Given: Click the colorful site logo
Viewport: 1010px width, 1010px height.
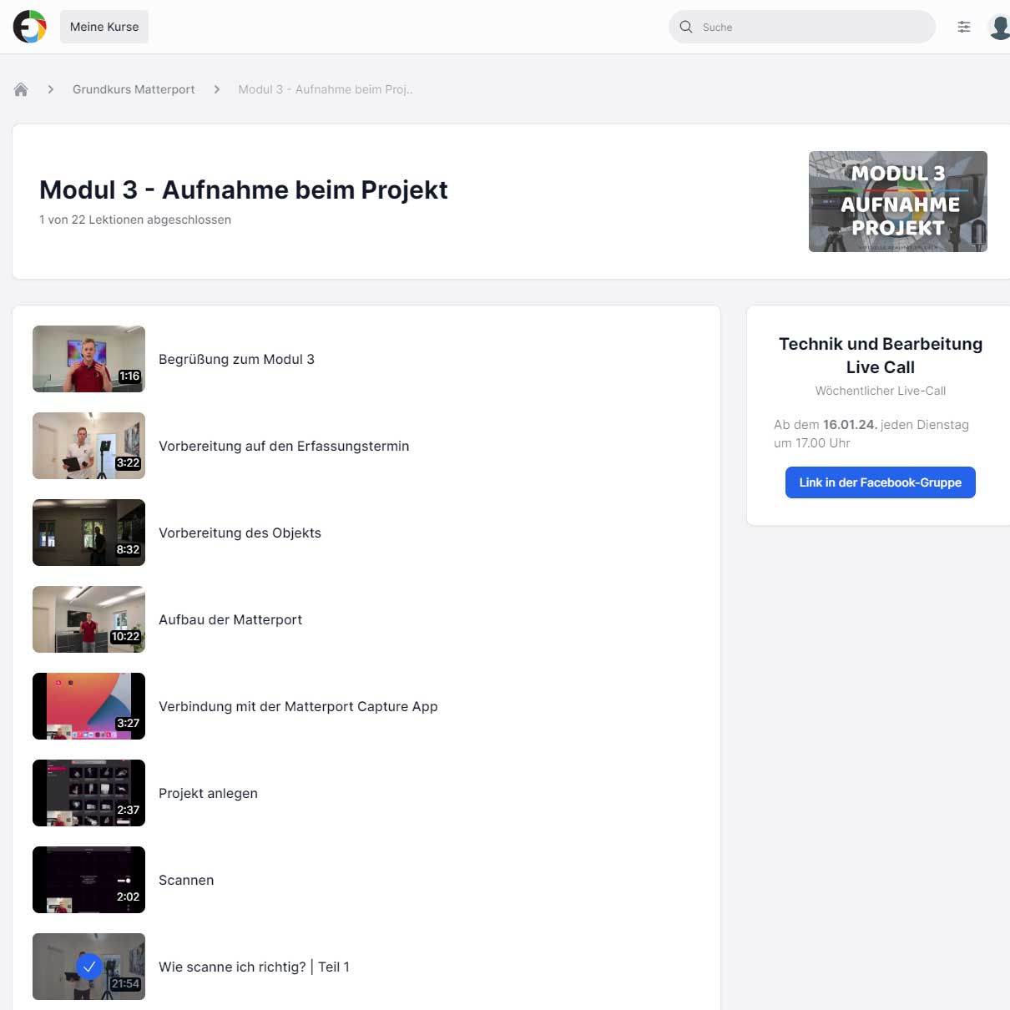Looking at the screenshot, I should 30,27.
